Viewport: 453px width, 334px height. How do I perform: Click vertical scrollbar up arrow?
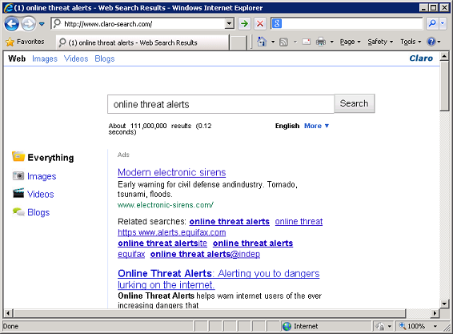pyautogui.click(x=444, y=56)
